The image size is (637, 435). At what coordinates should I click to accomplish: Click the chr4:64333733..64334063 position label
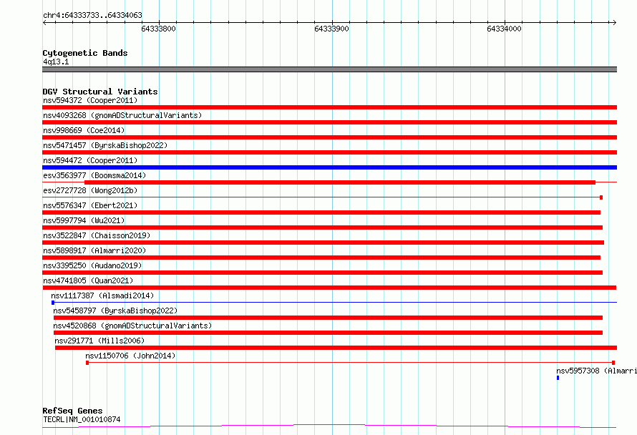[92, 15]
